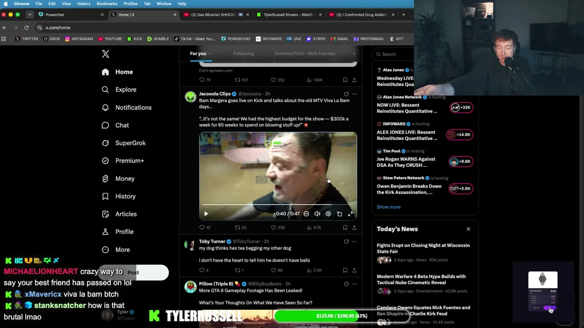
Task: Open Grok icon on Jacoola Clips post
Action: (x=346, y=94)
